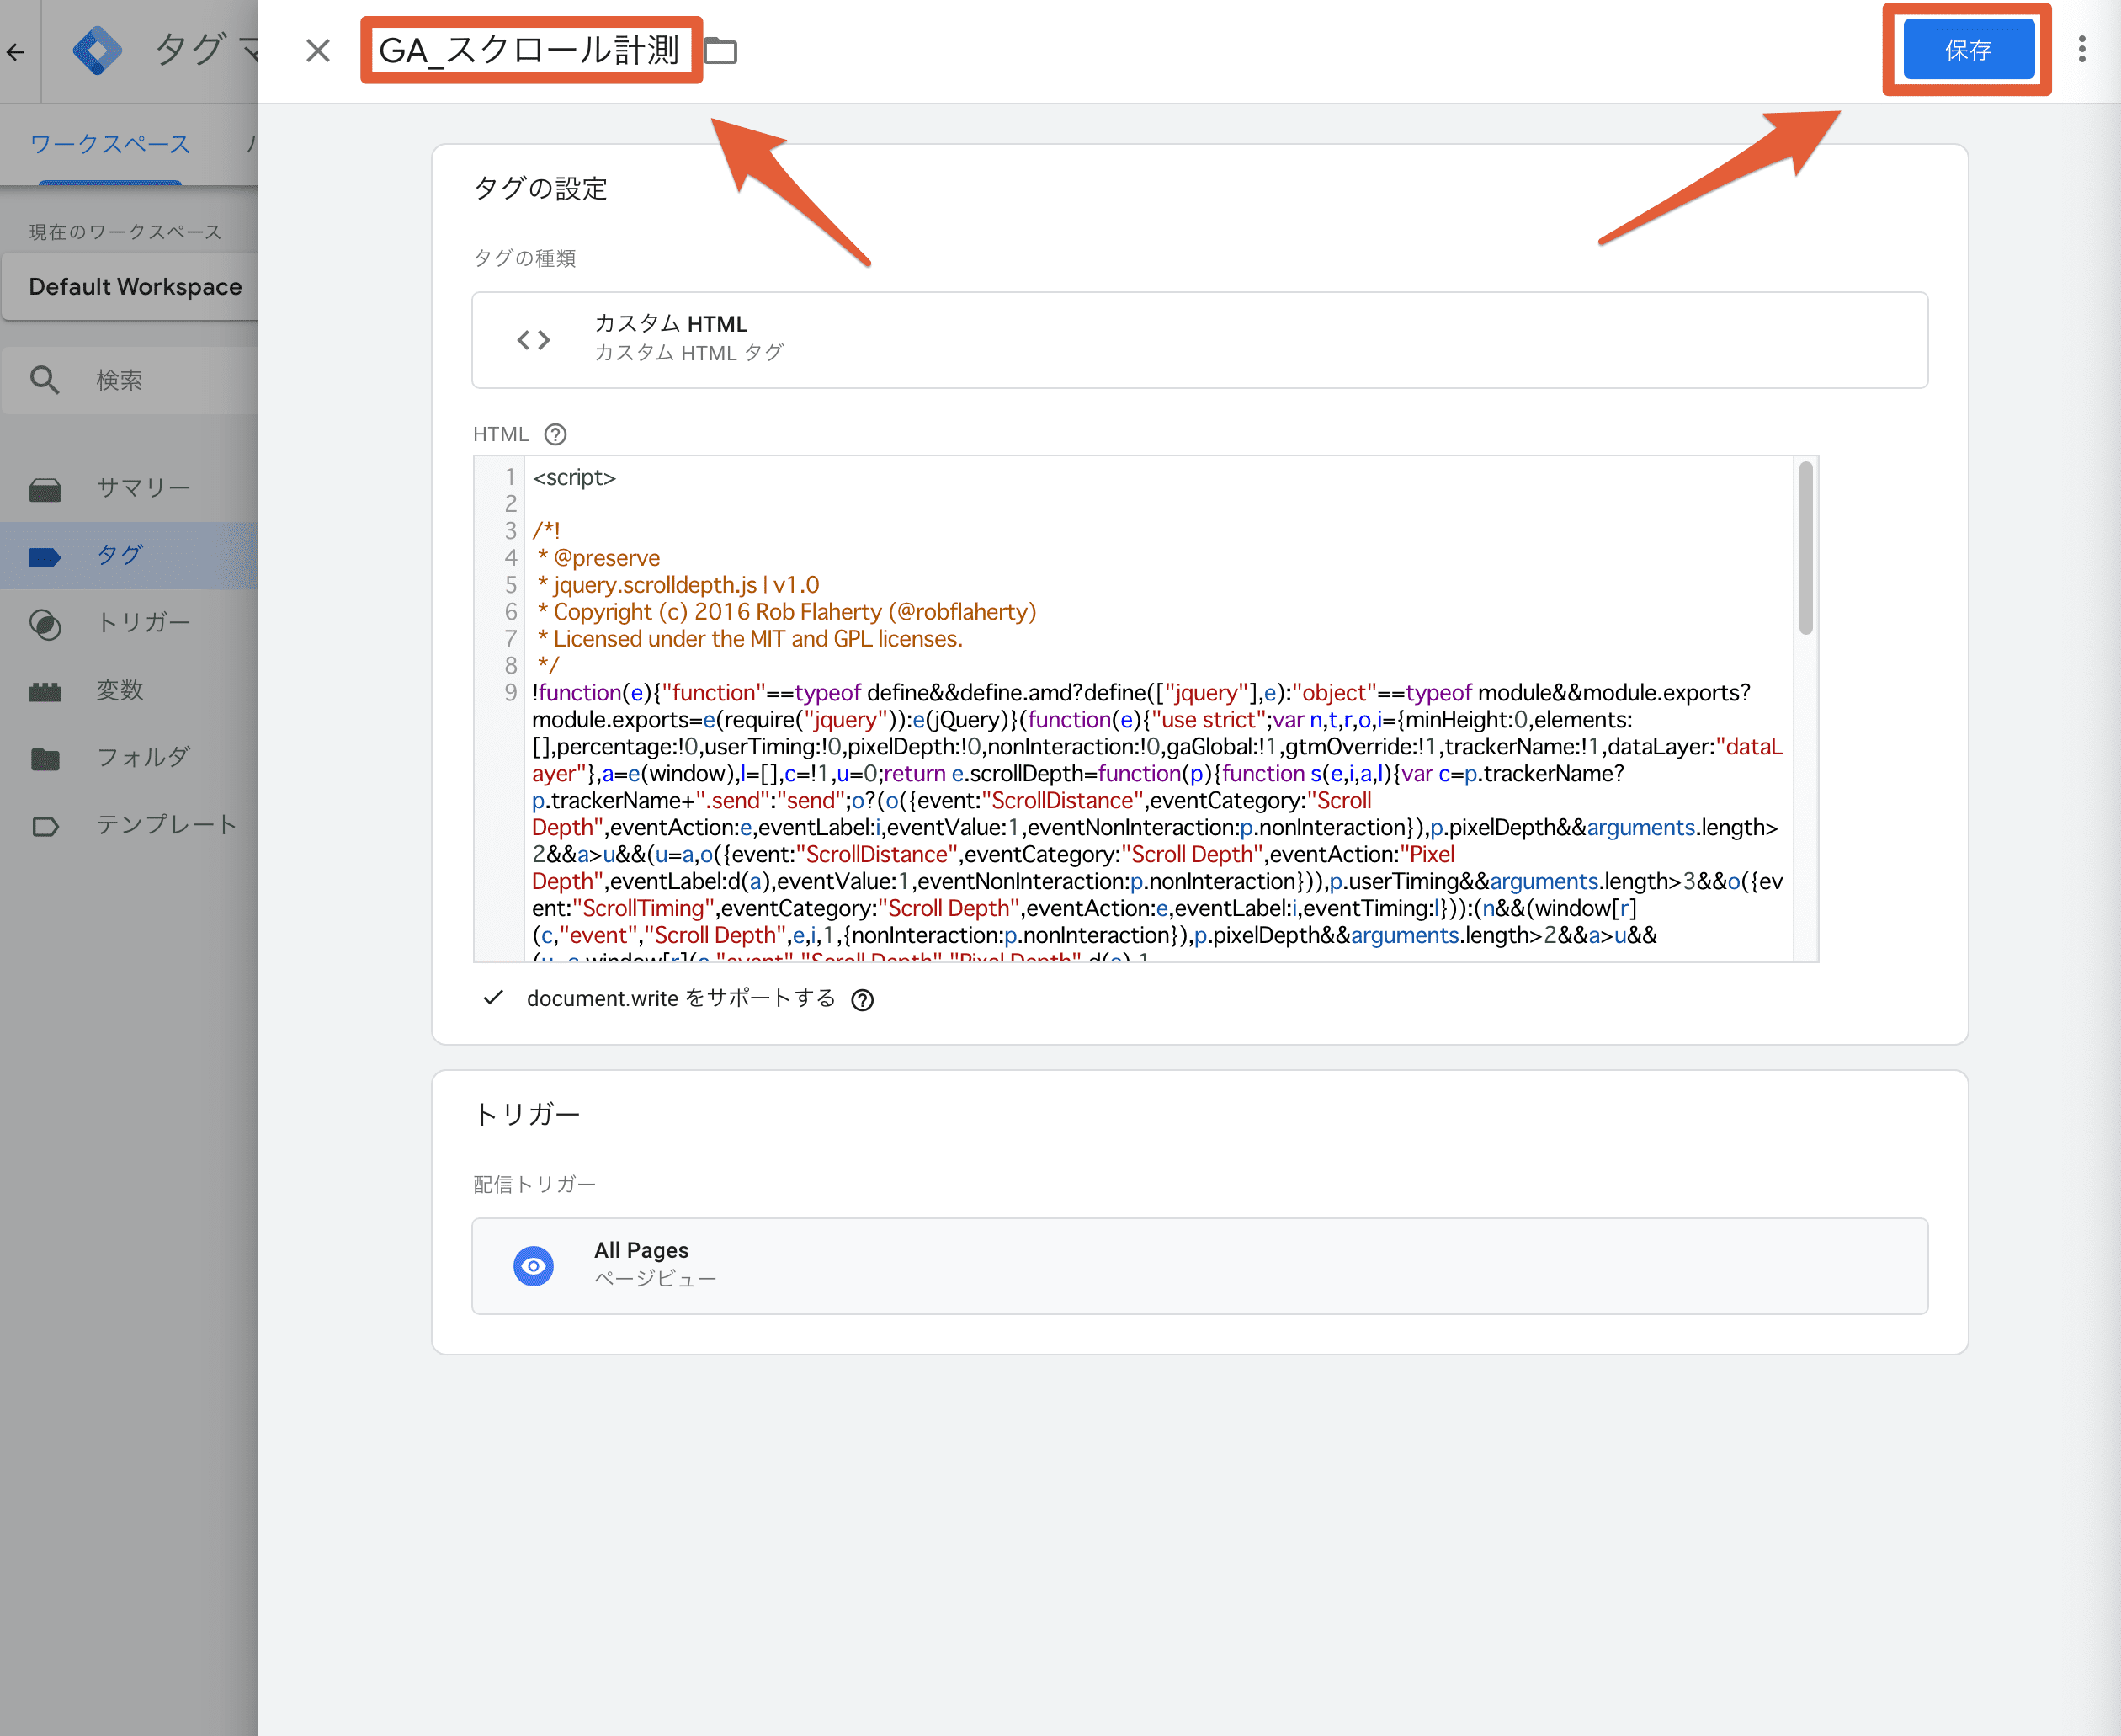This screenshot has width=2121, height=1736.
Task: Click the トリガー sidebar icon
Action: [x=45, y=624]
